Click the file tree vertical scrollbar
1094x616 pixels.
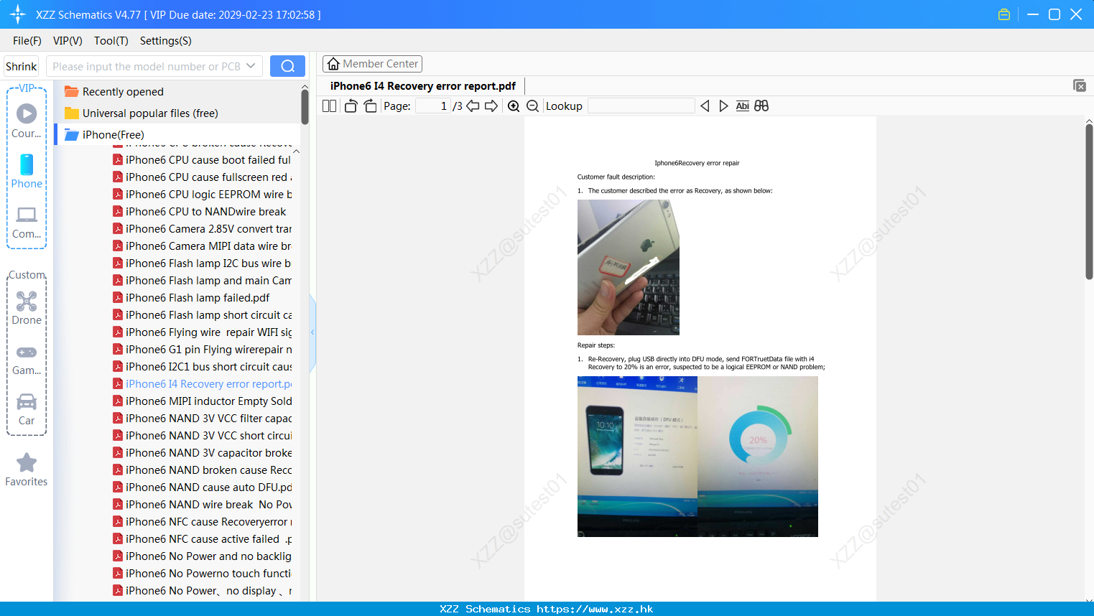pyautogui.click(x=305, y=108)
